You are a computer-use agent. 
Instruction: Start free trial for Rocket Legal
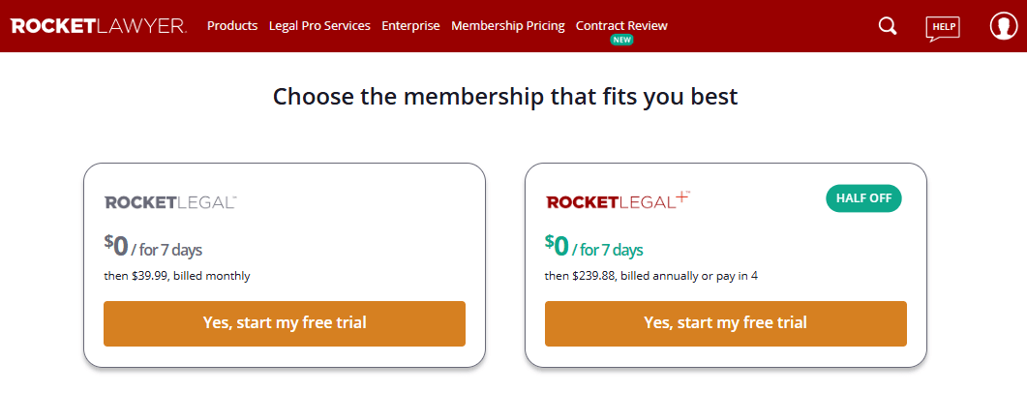pos(285,323)
